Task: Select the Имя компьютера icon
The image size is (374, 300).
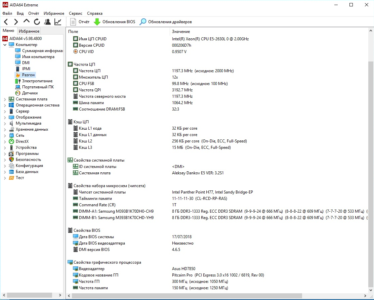Action: 18,56
